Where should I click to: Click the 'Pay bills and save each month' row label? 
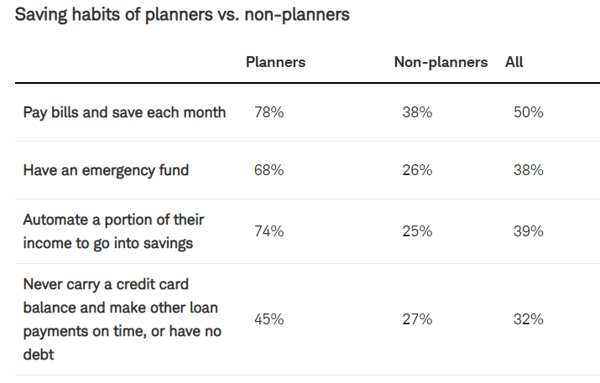click(x=124, y=112)
